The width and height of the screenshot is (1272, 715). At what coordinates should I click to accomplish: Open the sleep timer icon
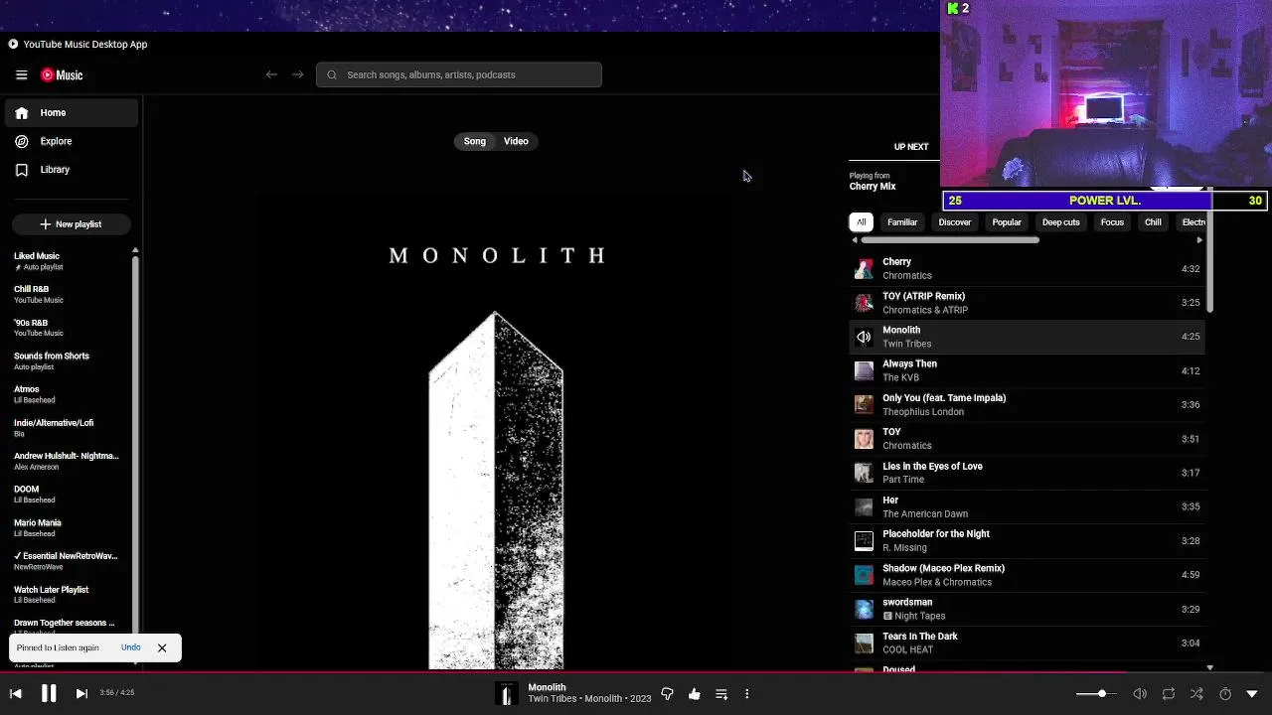coord(1225,694)
